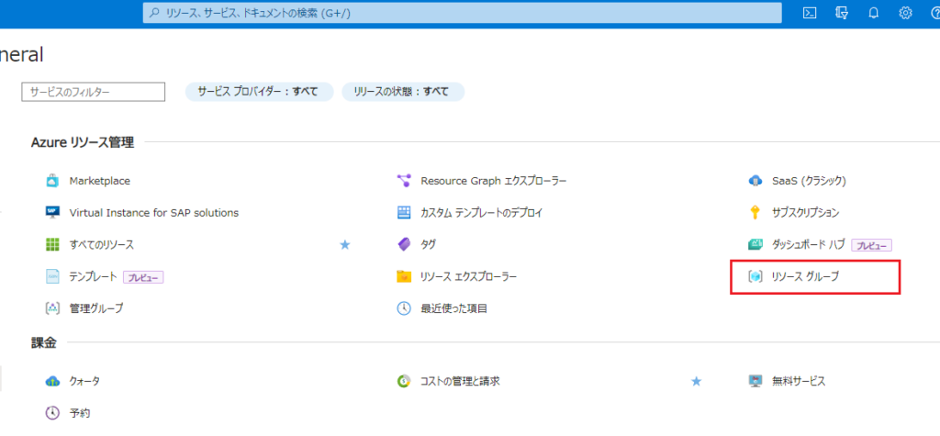The width and height of the screenshot is (940, 436).
Task: Click the リソース グループ cube icon
Action: (755, 276)
